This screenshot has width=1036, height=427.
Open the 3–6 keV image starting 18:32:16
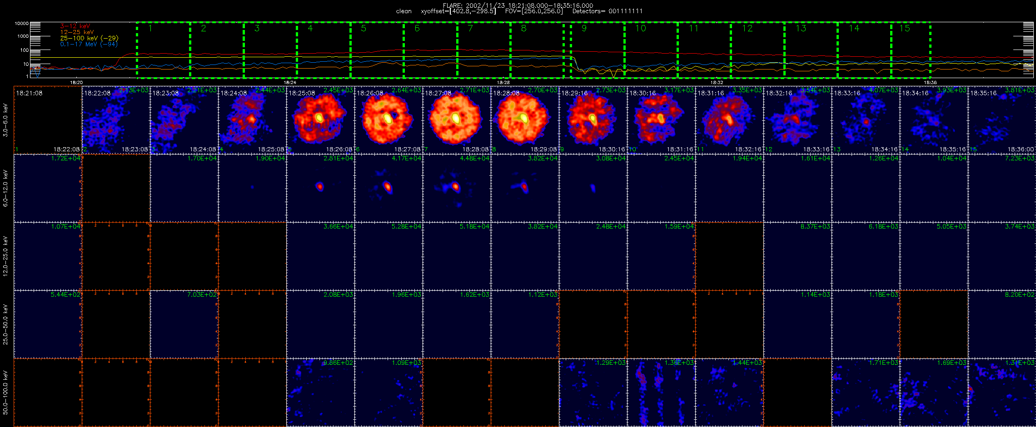797,119
